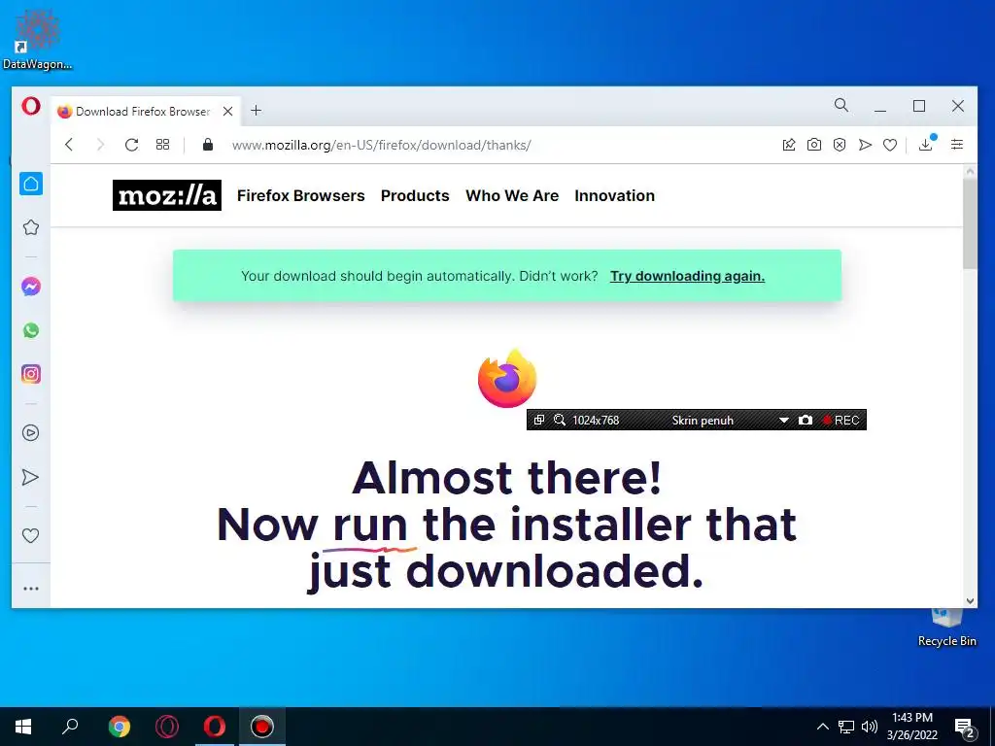Open sidebar setup three dots
Screen dimensions: 995x746
pos(30,589)
